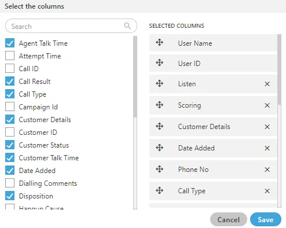Remove Phone No from selected columns
The image size is (286, 228).
(x=267, y=170)
